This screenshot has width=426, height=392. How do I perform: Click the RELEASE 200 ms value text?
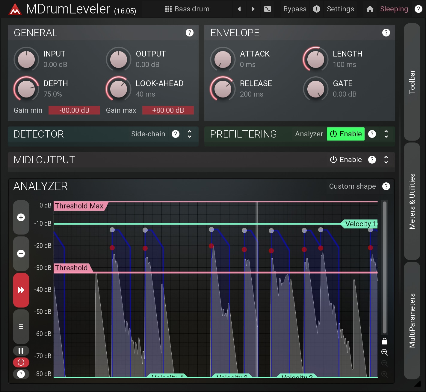point(252,94)
